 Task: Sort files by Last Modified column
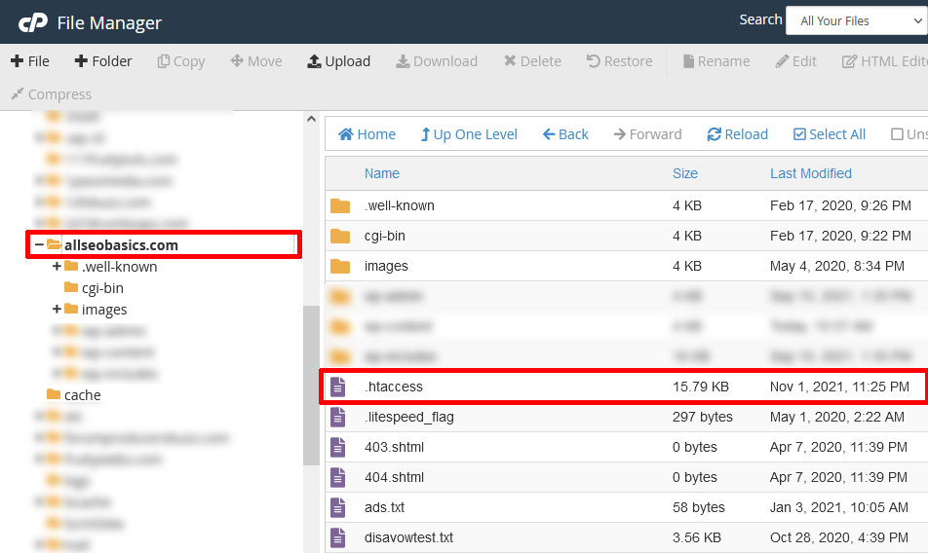[810, 173]
